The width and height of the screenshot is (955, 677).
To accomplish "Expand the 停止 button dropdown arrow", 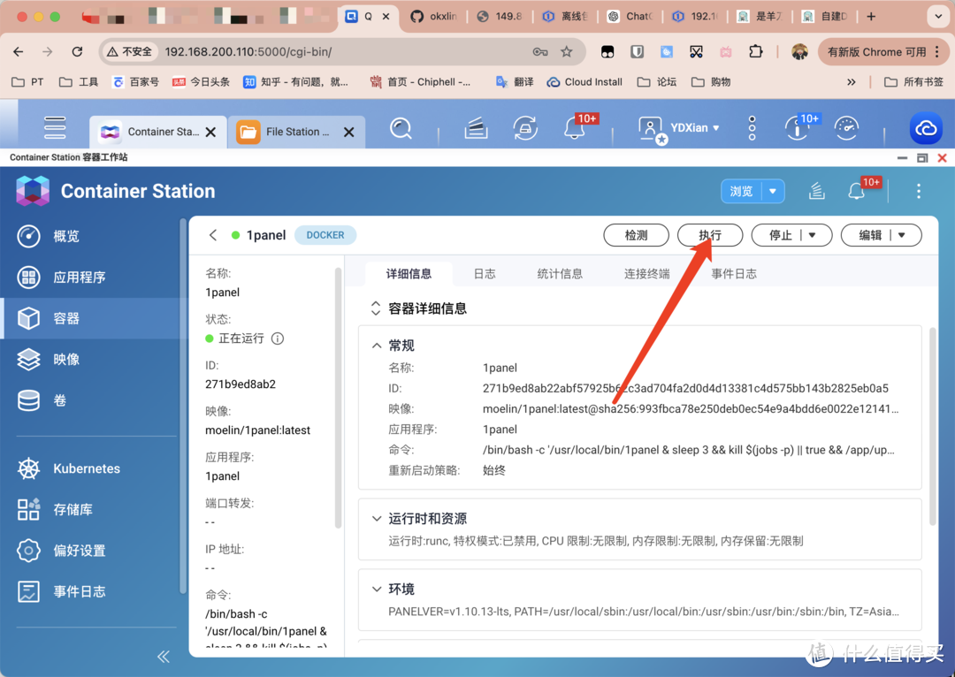I will [x=813, y=235].
